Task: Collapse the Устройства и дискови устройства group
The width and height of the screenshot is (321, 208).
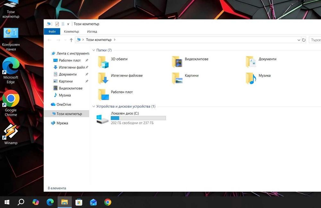Action: tap(93, 107)
